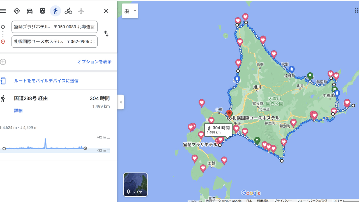Click the green flag marker near 幕別町

(257, 140)
